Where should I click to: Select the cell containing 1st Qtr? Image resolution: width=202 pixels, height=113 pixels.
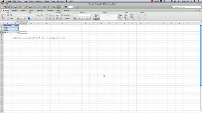point(7,27)
